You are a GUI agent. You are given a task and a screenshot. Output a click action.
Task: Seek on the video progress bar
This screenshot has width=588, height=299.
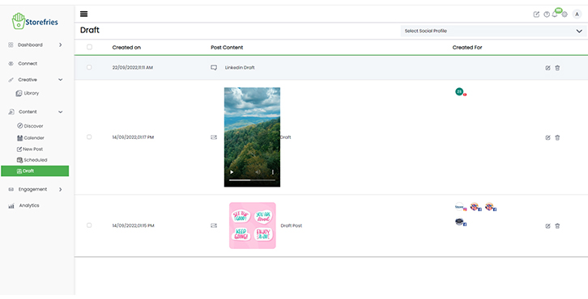coord(252,180)
